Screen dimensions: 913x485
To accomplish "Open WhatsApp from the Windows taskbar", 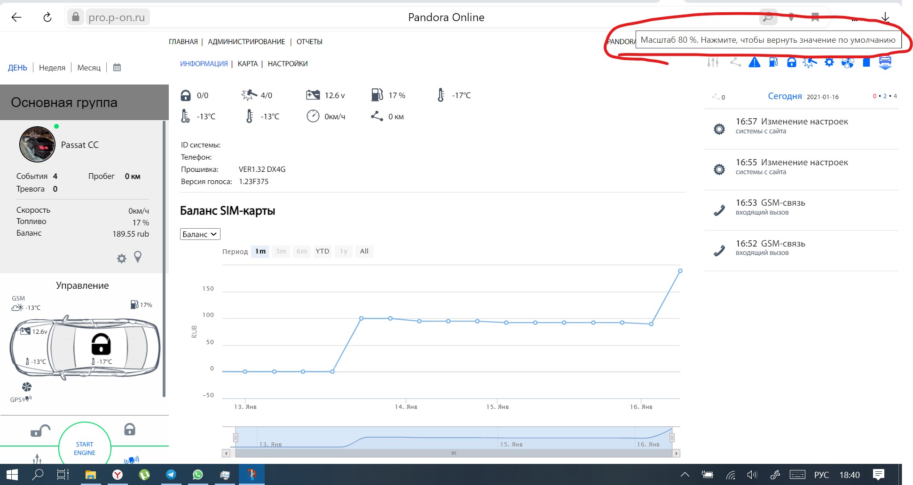I will 198,475.
